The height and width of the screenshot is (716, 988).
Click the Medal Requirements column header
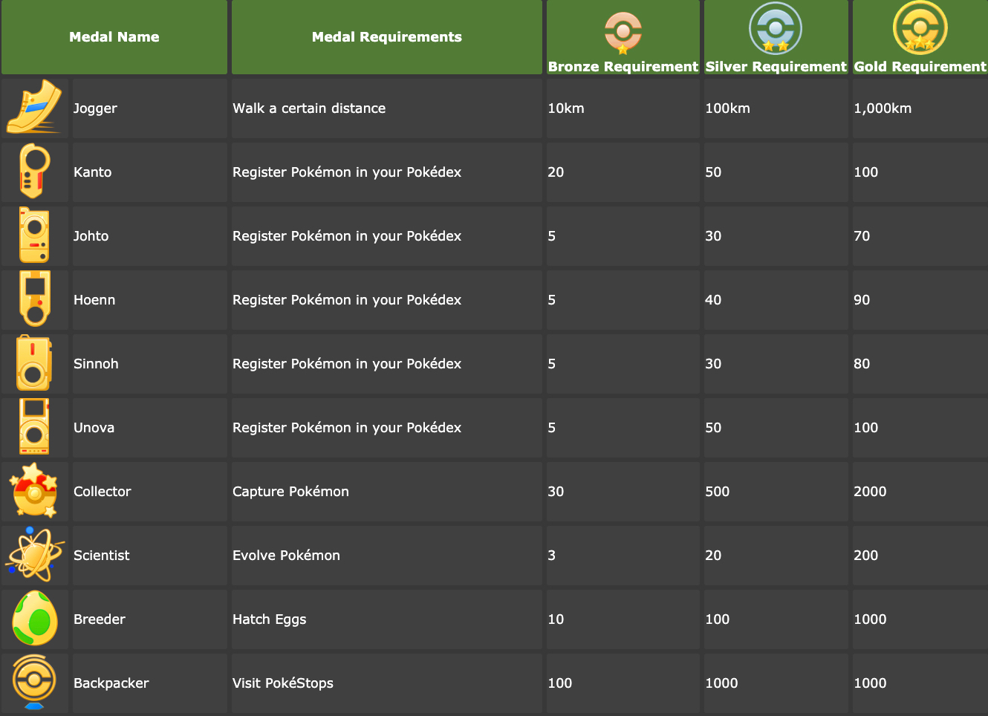tap(386, 37)
